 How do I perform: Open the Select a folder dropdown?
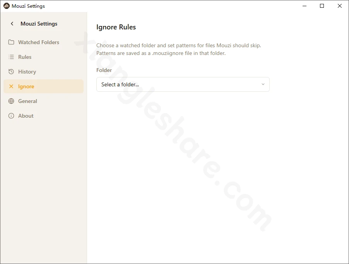click(183, 84)
